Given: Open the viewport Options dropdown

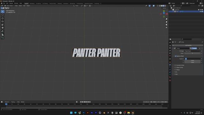Looking at the screenshot, I should pyautogui.click(x=165, y=8).
